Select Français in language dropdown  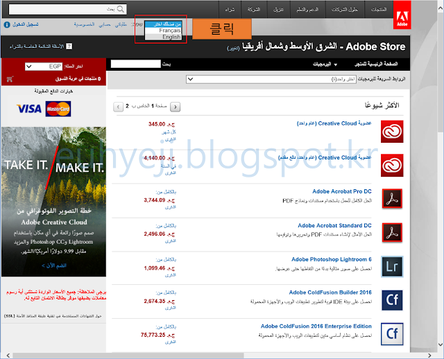coord(163,30)
